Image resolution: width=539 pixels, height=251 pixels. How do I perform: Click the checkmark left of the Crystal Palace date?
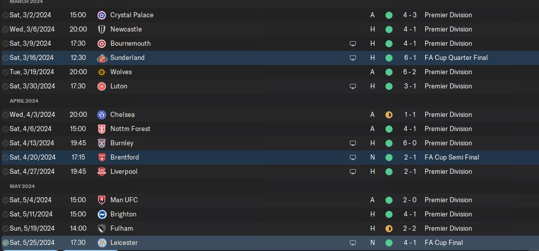(x=5, y=15)
